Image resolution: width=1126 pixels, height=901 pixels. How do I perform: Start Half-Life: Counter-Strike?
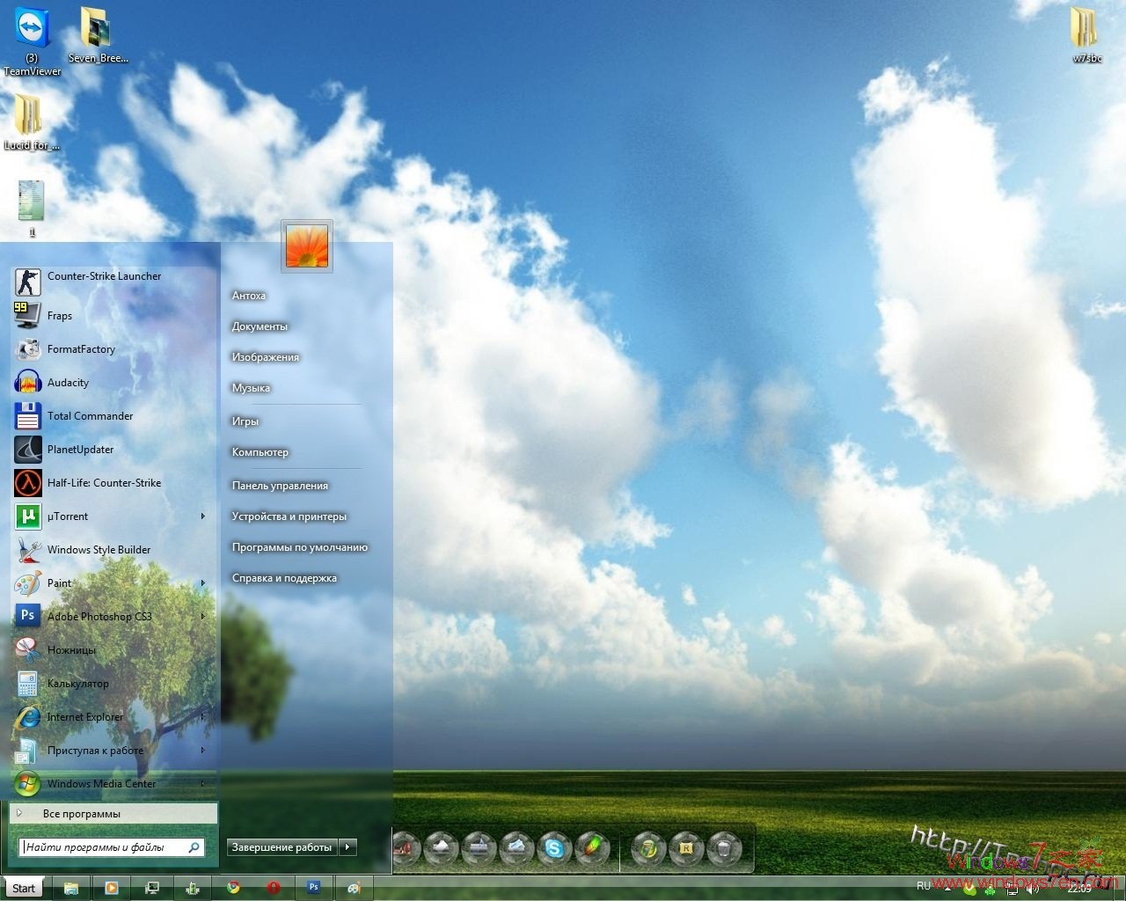(104, 482)
